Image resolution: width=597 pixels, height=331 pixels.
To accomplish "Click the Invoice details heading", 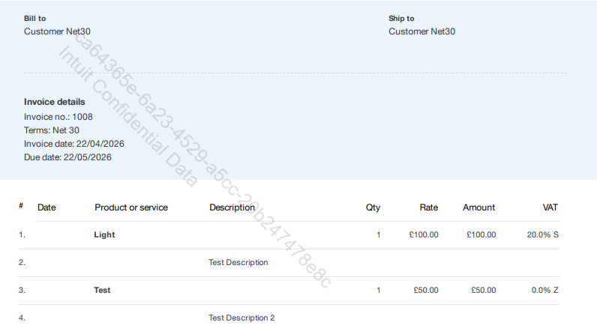I will [55, 102].
